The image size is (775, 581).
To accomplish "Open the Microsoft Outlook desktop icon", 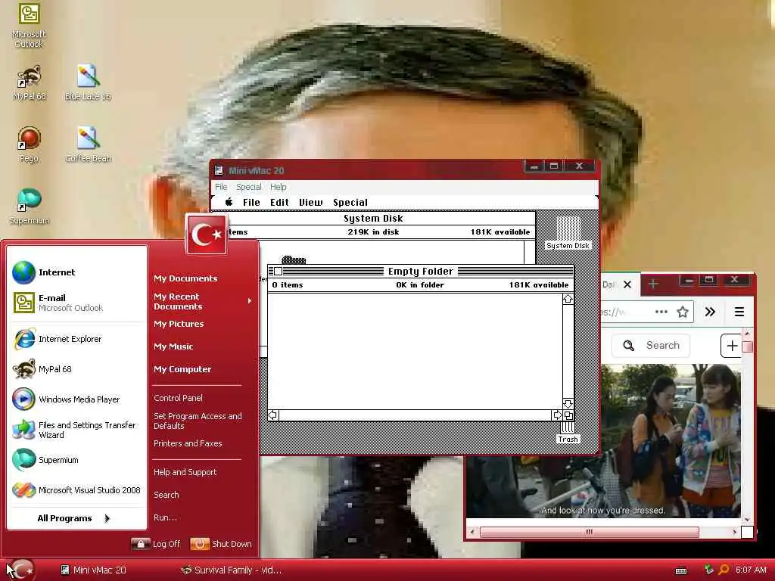I will [29, 25].
